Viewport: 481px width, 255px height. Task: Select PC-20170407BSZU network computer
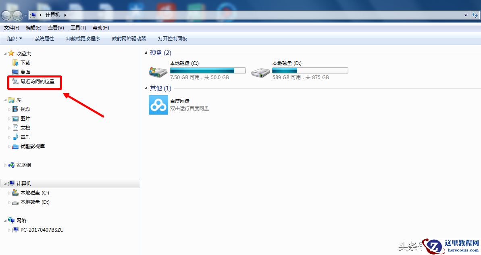[42, 230]
